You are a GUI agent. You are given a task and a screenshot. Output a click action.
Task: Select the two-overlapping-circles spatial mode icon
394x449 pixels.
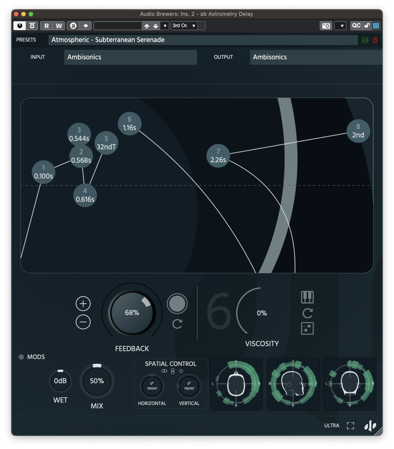[164, 371]
